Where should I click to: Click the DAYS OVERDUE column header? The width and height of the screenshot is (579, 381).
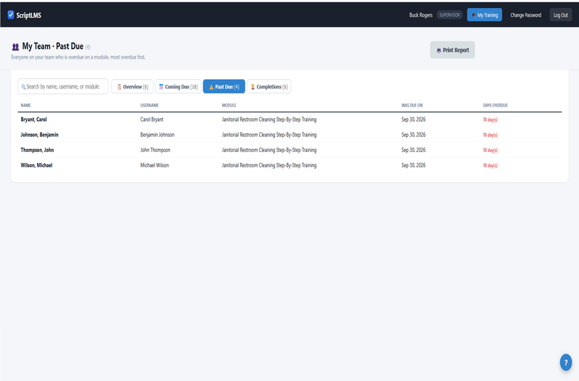495,105
